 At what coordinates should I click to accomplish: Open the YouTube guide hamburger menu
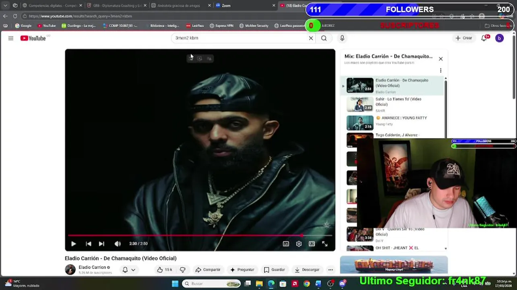pos(11,38)
